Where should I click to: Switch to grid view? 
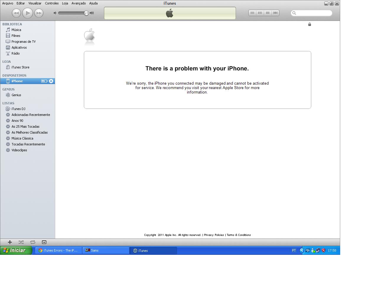click(x=268, y=13)
